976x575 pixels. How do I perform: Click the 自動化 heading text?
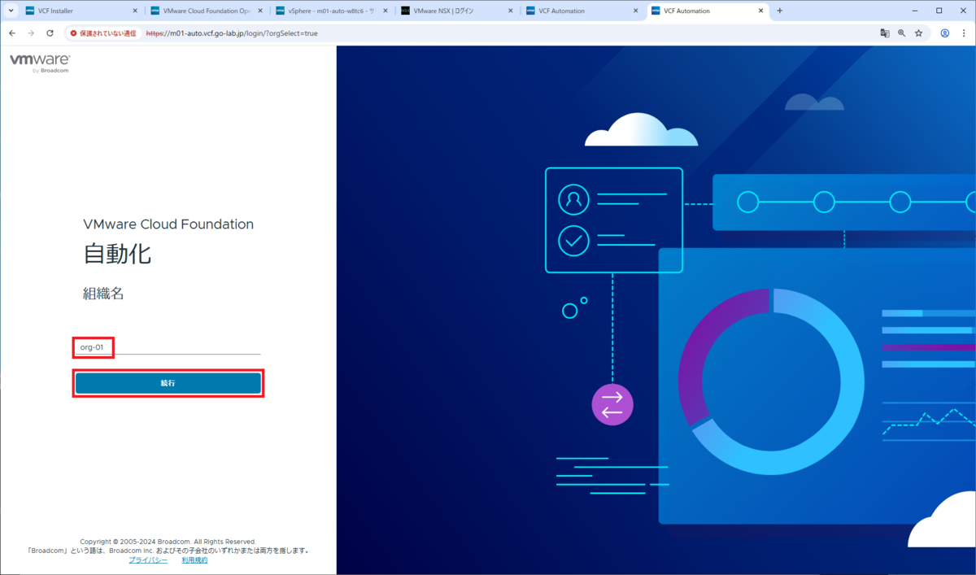pyautogui.click(x=117, y=254)
